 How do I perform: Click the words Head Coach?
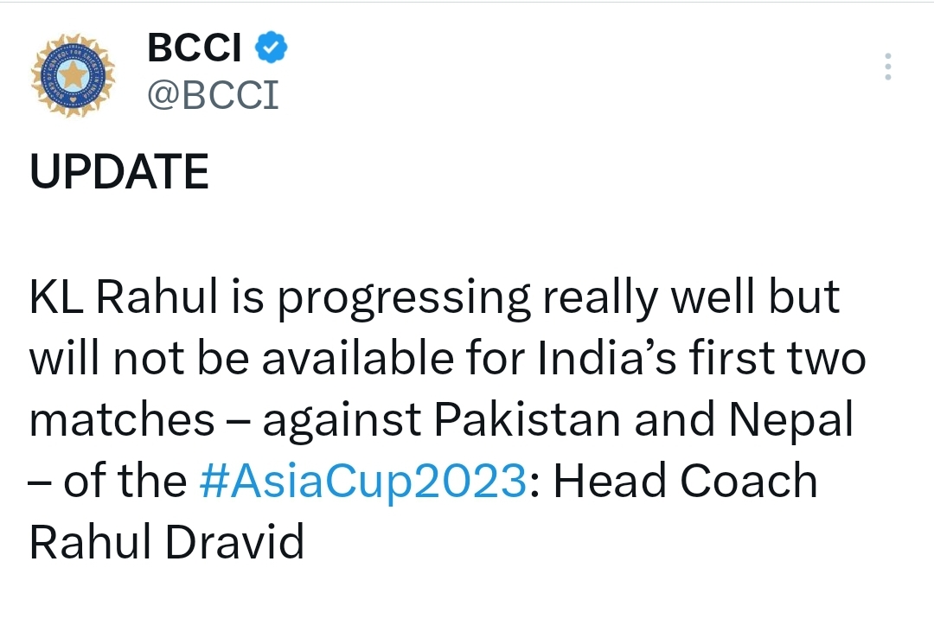pyautogui.click(x=686, y=481)
